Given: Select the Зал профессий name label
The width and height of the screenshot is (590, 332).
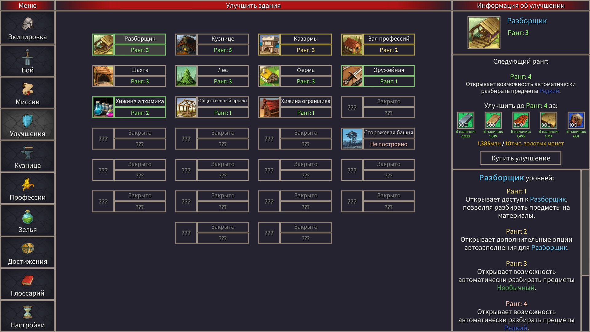Looking at the screenshot, I should 389,39.
